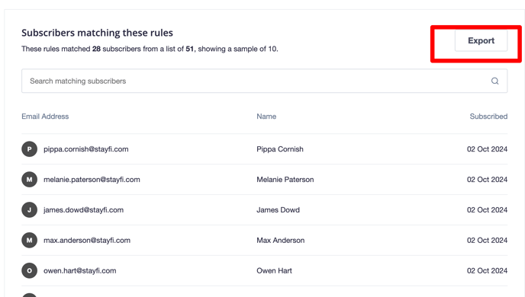The width and height of the screenshot is (525, 297).
Task: Click the name James Dowd
Action: [279, 210]
